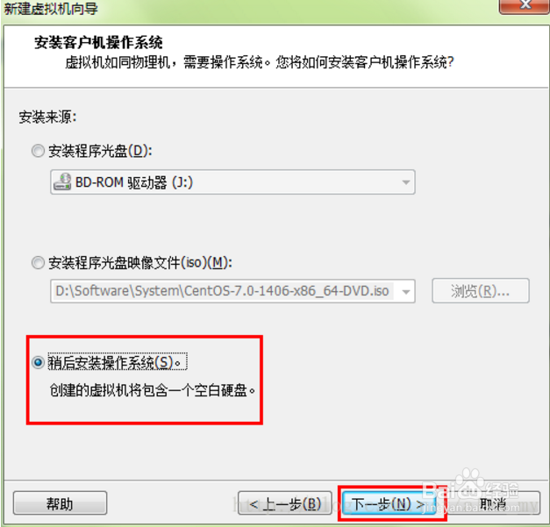Select the 安装程序光盘(D) radio button

38,151
